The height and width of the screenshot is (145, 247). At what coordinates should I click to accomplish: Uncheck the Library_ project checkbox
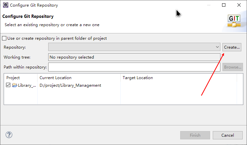[8, 85]
